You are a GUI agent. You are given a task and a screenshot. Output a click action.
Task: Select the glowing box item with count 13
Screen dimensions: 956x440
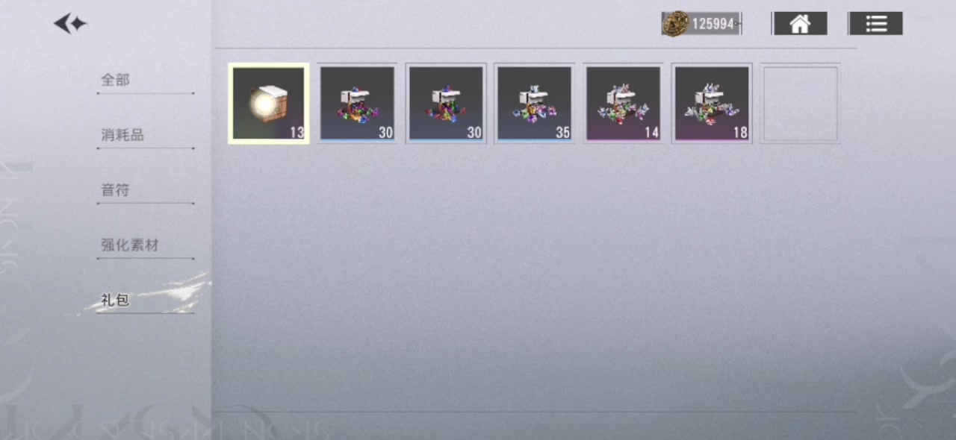[269, 104]
